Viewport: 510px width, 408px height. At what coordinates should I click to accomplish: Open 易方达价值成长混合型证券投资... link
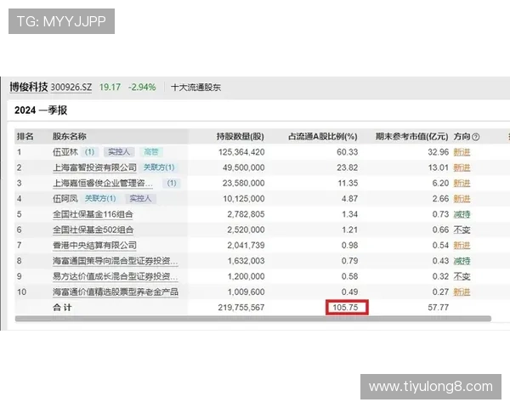(x=115, y=276)
